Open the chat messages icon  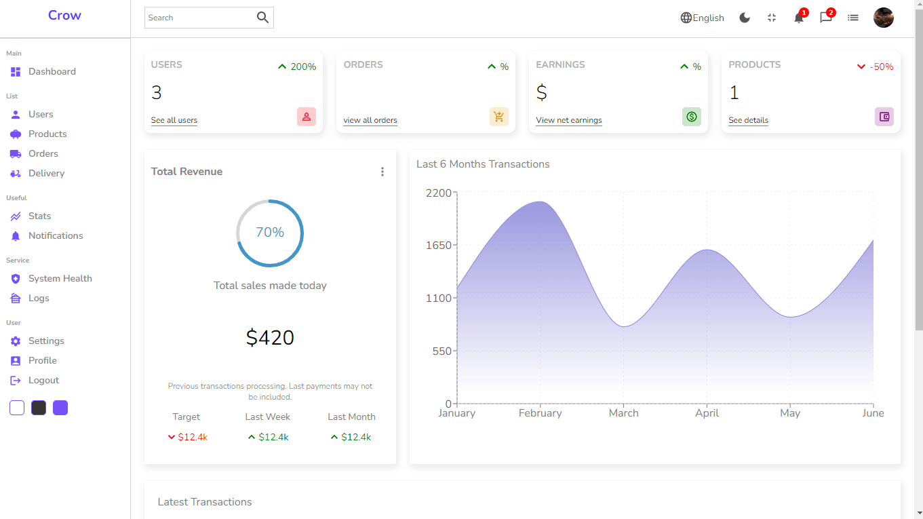coord(825,18)
